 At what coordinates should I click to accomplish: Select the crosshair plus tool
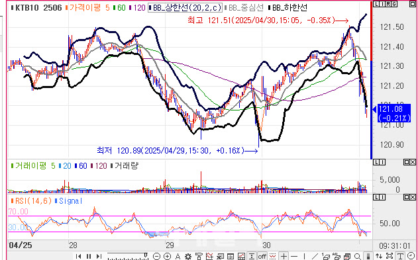[x=284, y=256]
